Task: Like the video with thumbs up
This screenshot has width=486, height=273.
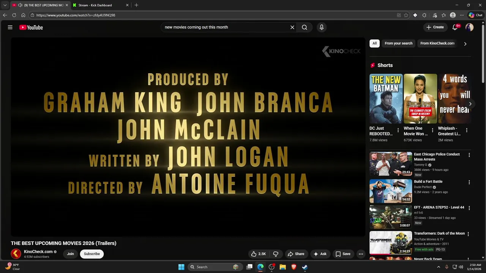Action: click(x=258, y=254)
